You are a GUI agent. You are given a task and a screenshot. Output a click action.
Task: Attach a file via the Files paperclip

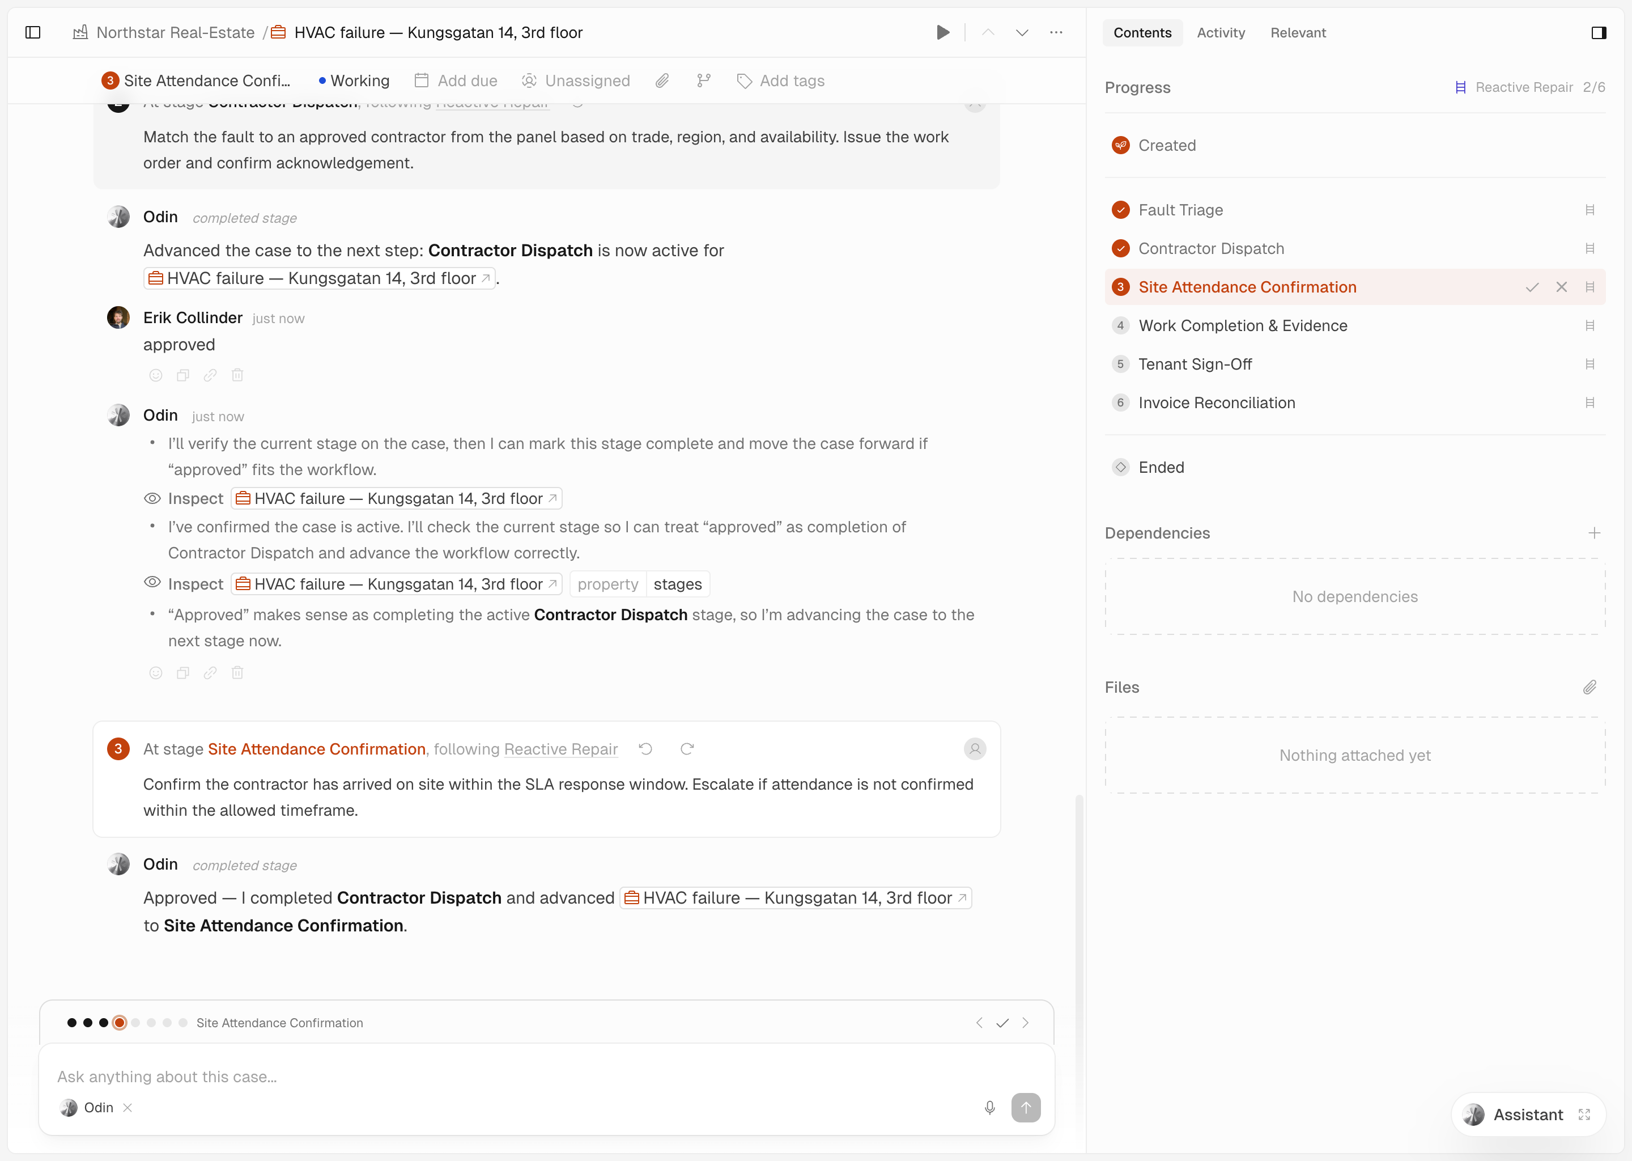[x=1589, y=687]
